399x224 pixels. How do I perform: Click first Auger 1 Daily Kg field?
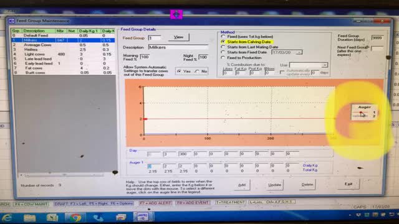154,166
